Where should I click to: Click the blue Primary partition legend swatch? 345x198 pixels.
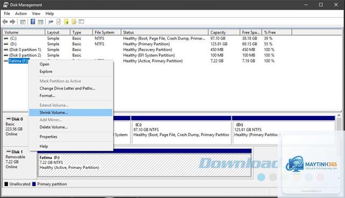coord(34,184)
